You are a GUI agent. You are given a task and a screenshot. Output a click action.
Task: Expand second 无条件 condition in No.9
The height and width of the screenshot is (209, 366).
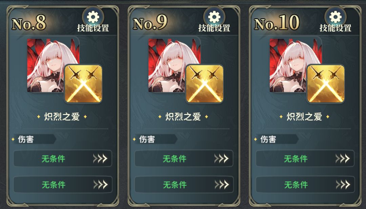(184, 185)
